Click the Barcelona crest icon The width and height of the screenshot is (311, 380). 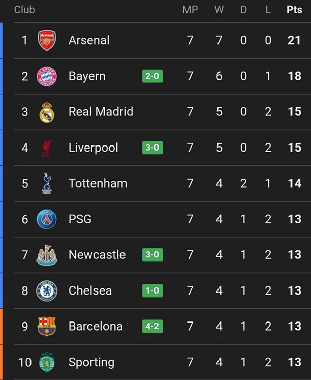(47, 327)
